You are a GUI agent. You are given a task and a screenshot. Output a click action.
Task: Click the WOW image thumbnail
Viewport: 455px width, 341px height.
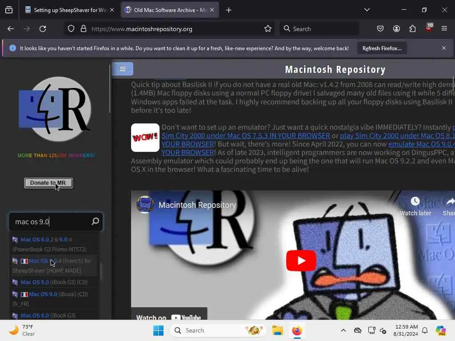(x=145, y=138)
